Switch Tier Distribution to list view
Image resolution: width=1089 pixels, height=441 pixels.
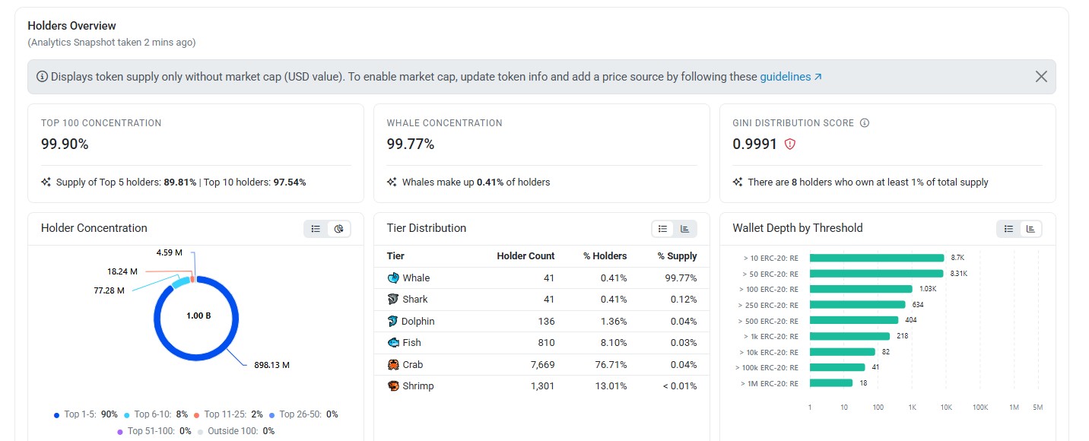[663, 229]
